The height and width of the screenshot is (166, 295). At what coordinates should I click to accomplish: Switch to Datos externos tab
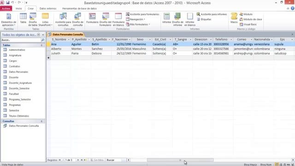tap(48, 8)
